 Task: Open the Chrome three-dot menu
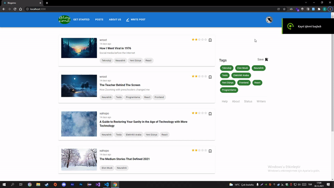(x=330, y=9)
